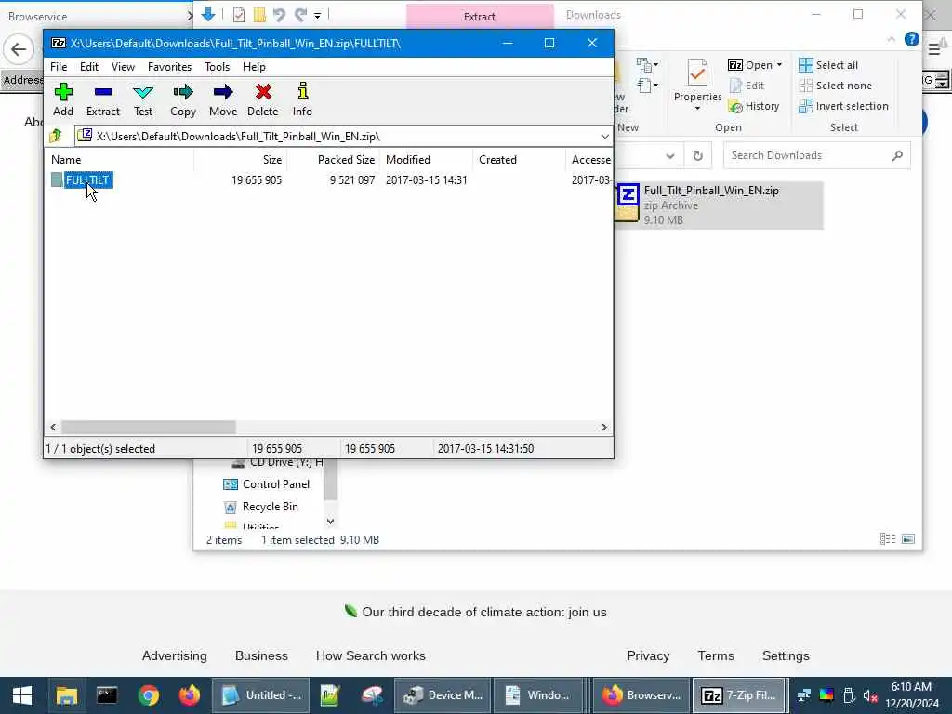952x714 pixels.
Task: Open the Info tool in 7-Zip
Action: [x=302, y=100]
